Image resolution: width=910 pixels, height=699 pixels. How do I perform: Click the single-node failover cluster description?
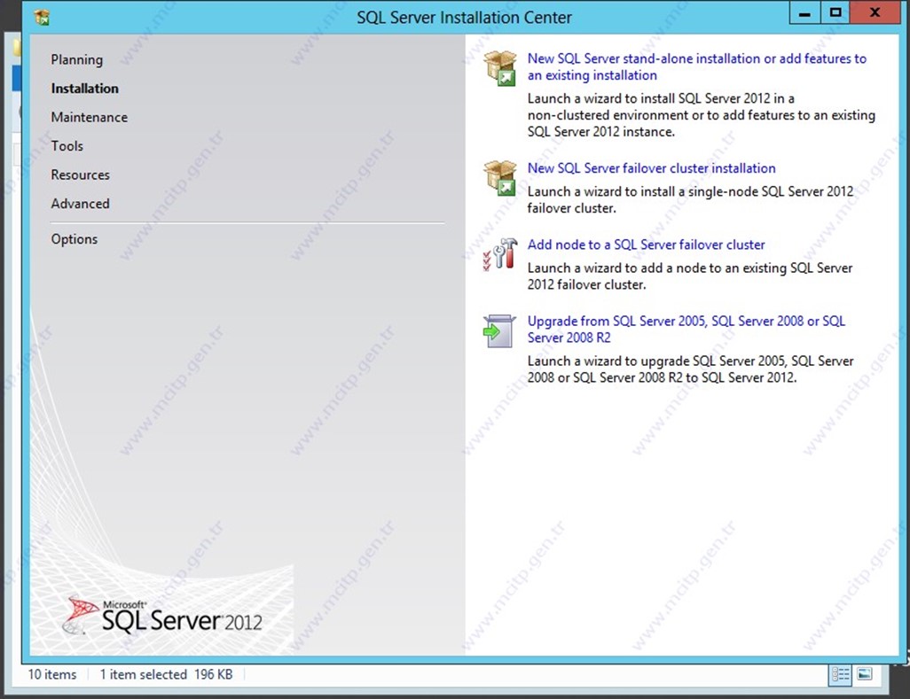pyautogui.click(x=690, y=199)
